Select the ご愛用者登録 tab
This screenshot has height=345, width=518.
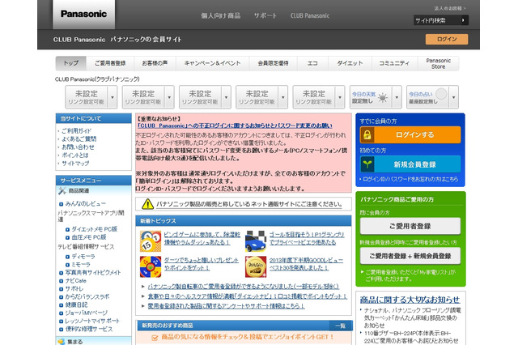110,63
